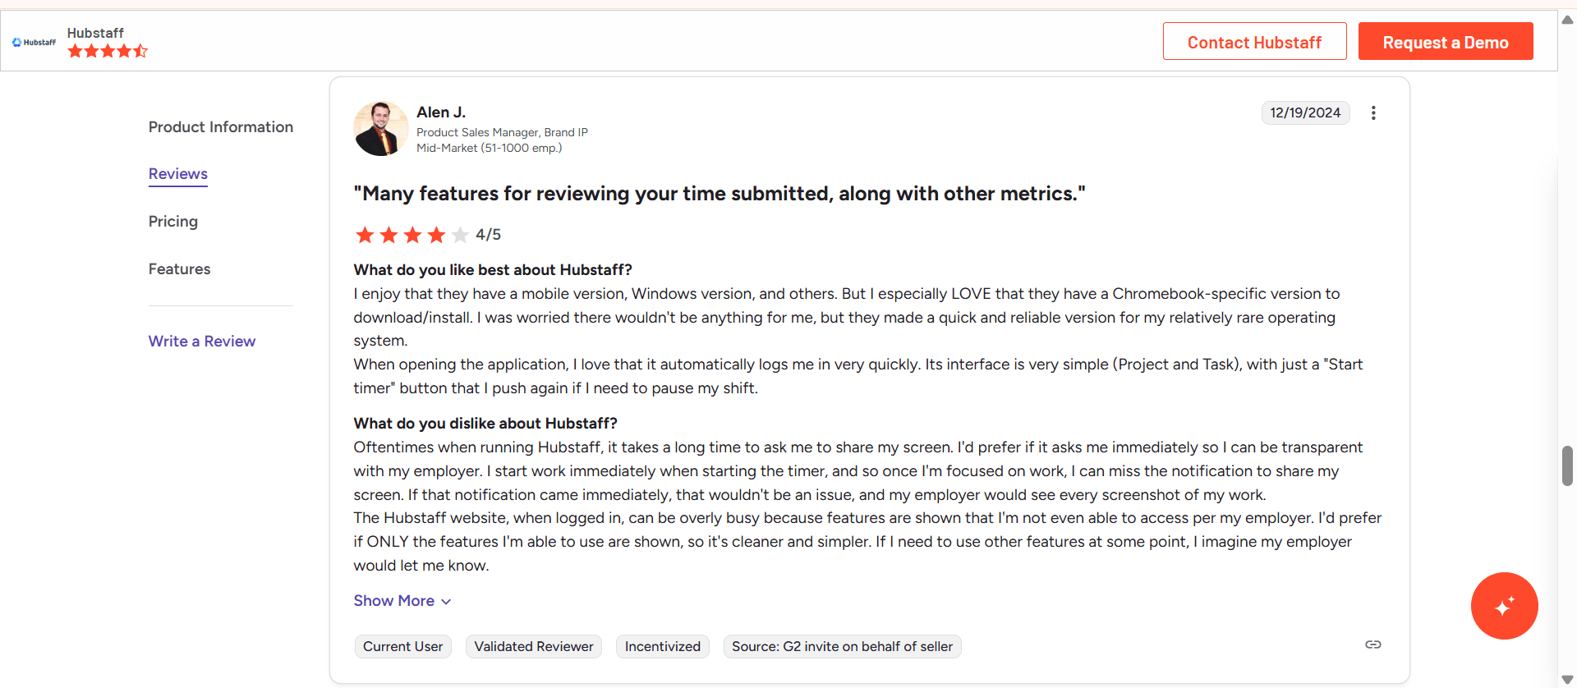Click the page scroll down arrow
Screen dimensions: 1577x688
(1567, 680)
